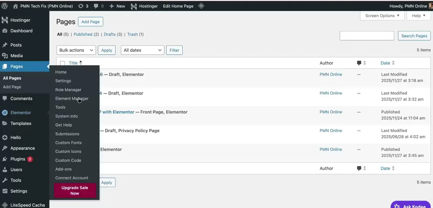433x208 pixels.
Task: Open the site home icon in admin bar
Action: coord(16,6)
